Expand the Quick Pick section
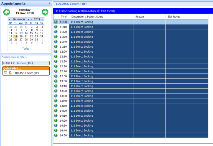 click(26, 68)
